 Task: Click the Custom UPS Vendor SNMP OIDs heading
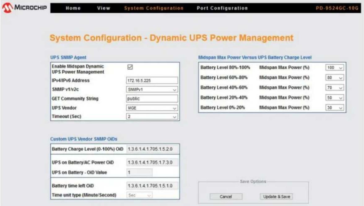[x=84, y=139]
